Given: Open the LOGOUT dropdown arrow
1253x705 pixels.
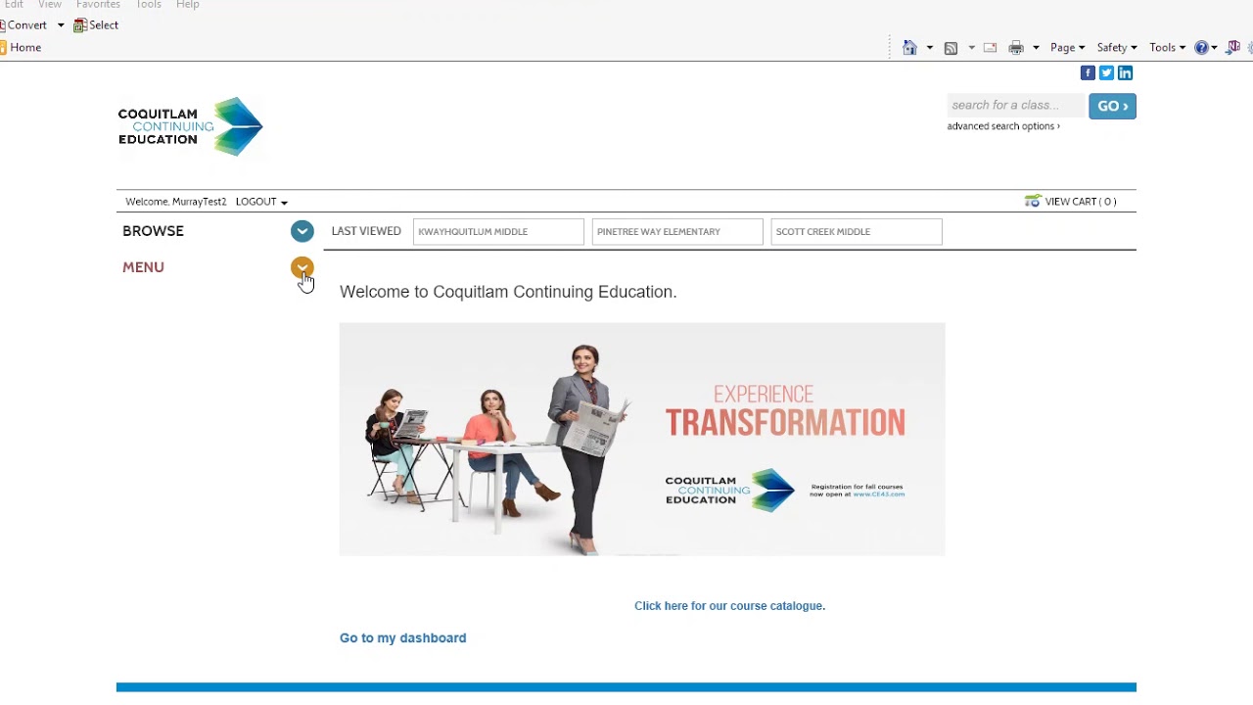Looking at the screenshot, I should click(284, 203).
